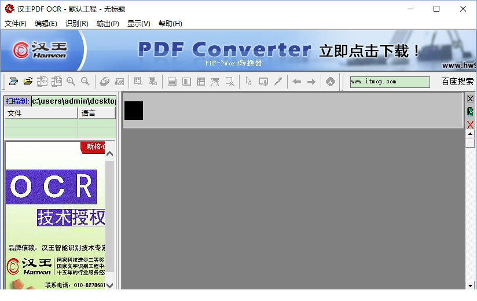Click the Export to TXT document icon
The height and width of the screenshot is (301, 477).
(x=57, y=82)
